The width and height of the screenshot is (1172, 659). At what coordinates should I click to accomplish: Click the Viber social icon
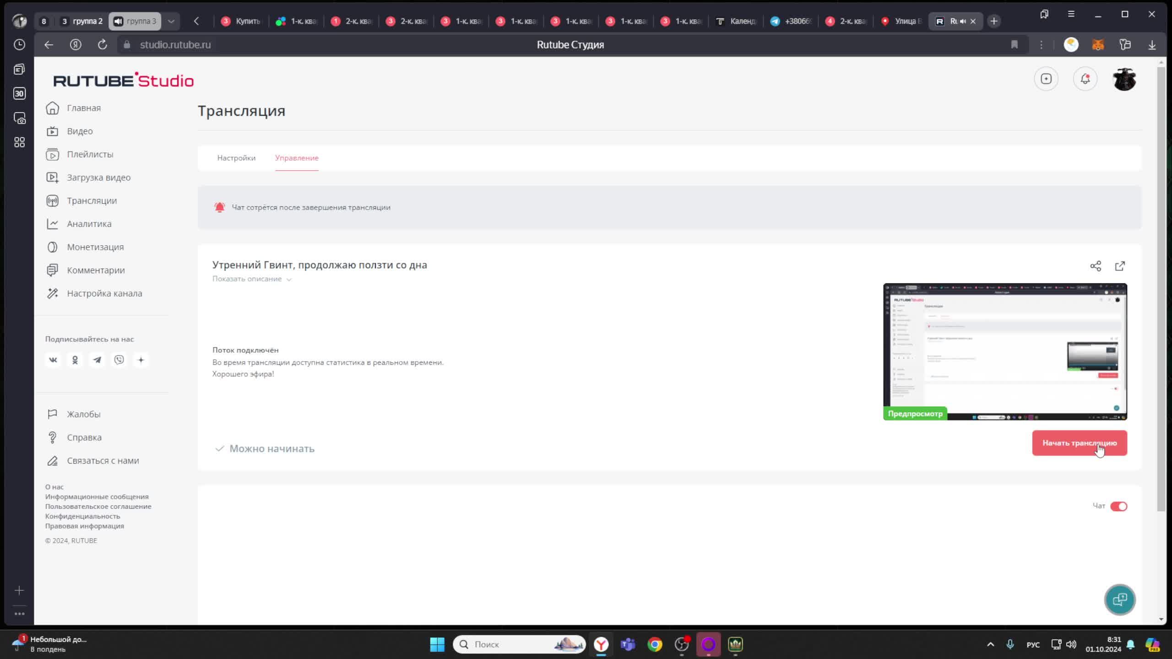pyautogui.click(x=119, y=360)
